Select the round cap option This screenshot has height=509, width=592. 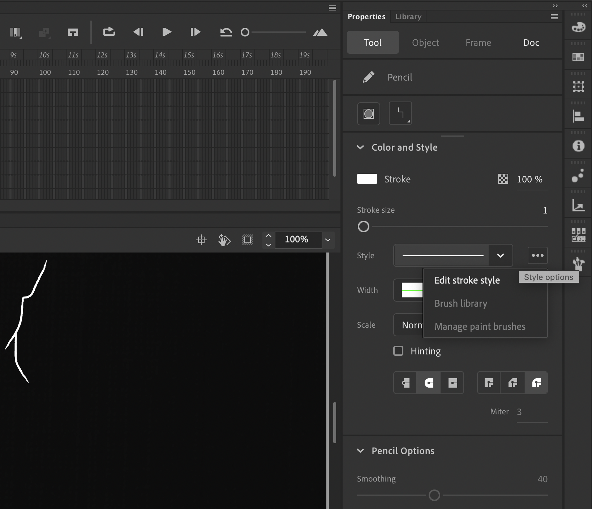point(429,383)
